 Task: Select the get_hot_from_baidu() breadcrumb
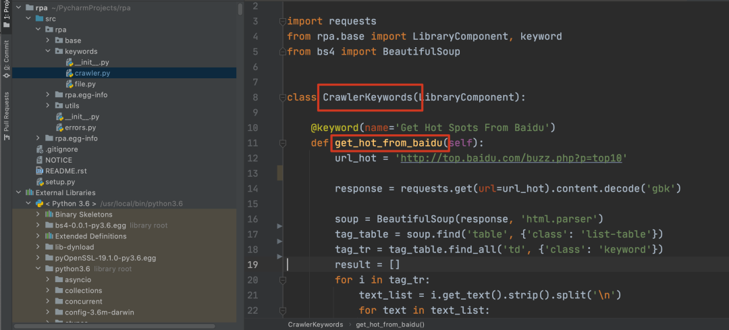click(x=390, y=325)
